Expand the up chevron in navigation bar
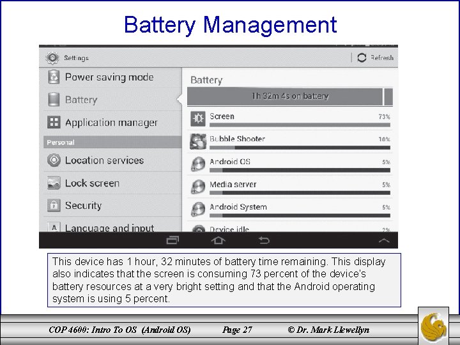 point(384,241)
